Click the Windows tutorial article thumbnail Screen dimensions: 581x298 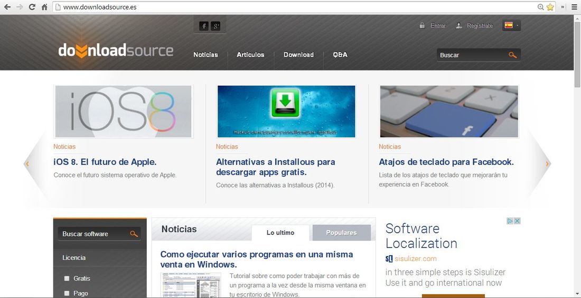pos(191,285)
